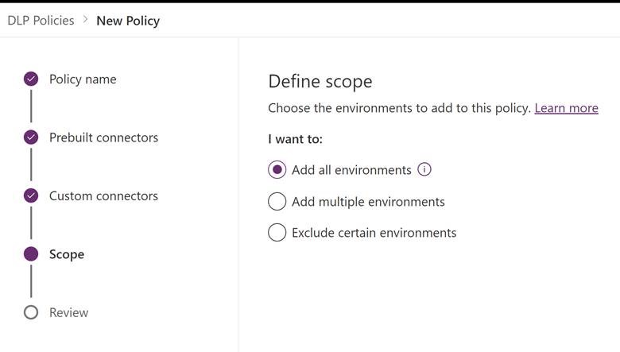Jump to the Review step label
Image resolution: width=620 pixels, height=352 pixels.
click(69, 312)
